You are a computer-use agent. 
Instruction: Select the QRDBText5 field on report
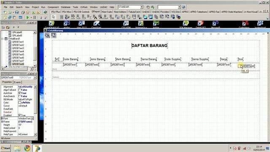click(168, 65)
